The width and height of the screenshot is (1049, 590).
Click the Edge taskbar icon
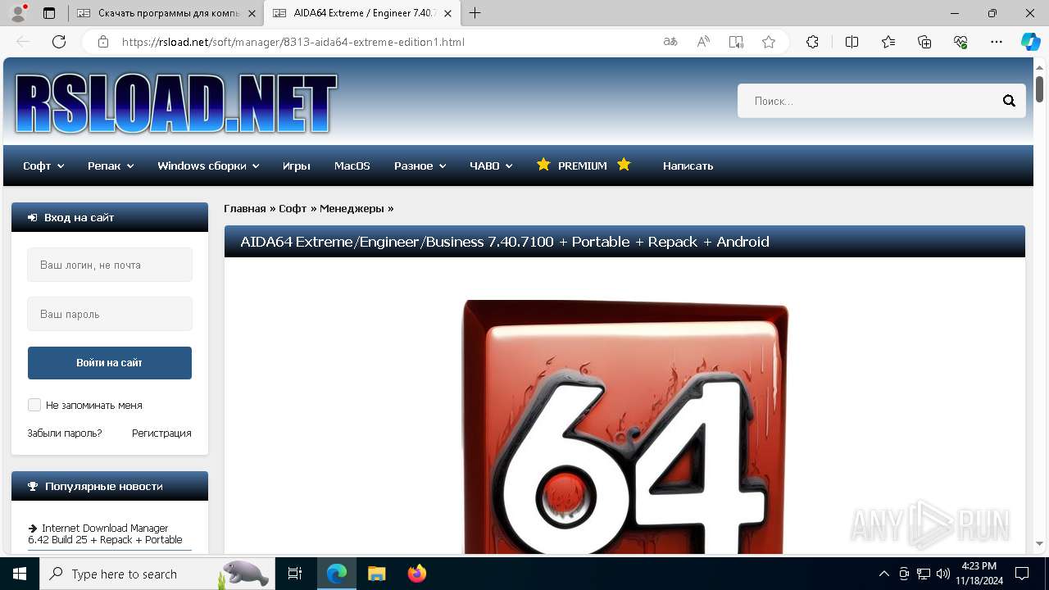pos(337,574)
